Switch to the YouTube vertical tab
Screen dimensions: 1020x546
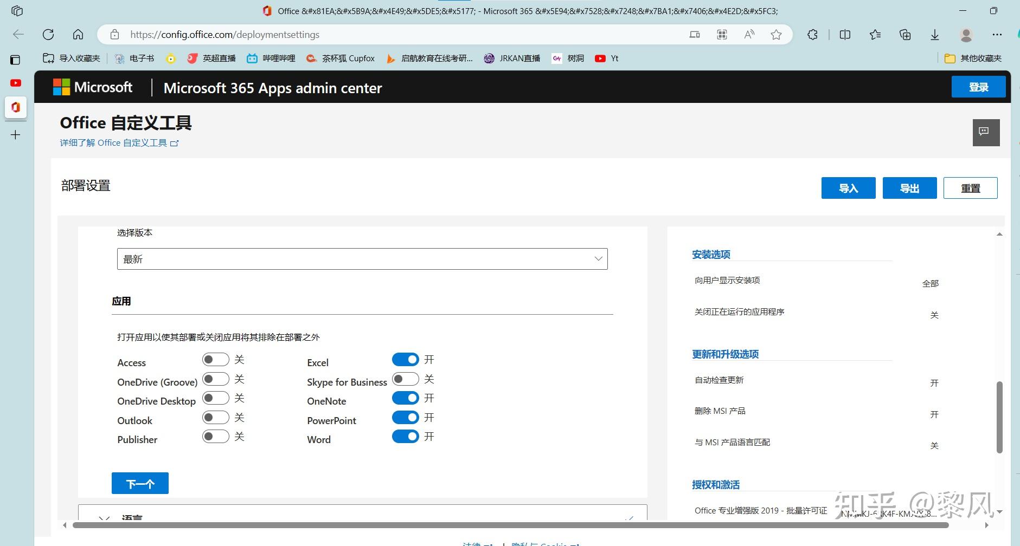pyautogui.click(x=16, y=83)
